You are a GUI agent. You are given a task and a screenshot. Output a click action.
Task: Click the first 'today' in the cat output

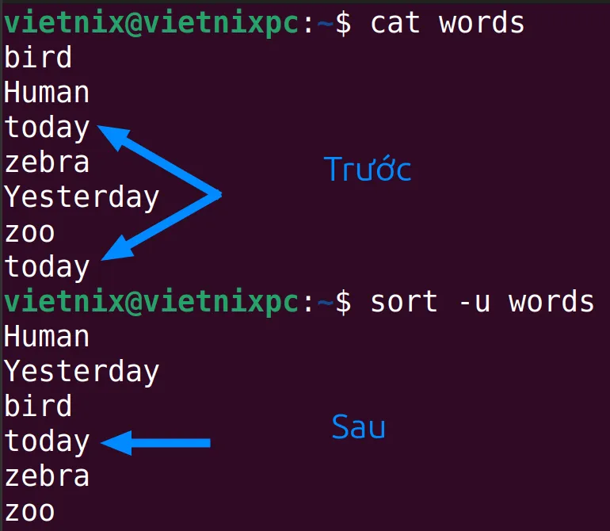(x=47, y=128)
